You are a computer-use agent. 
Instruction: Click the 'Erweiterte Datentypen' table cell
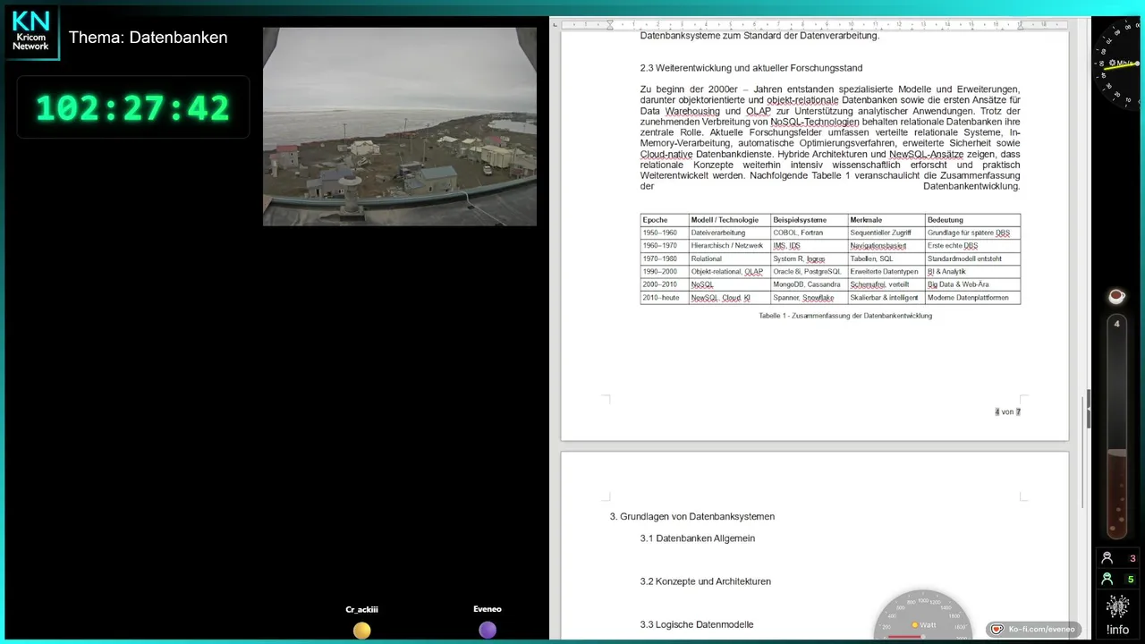click(x=886, y=271)
